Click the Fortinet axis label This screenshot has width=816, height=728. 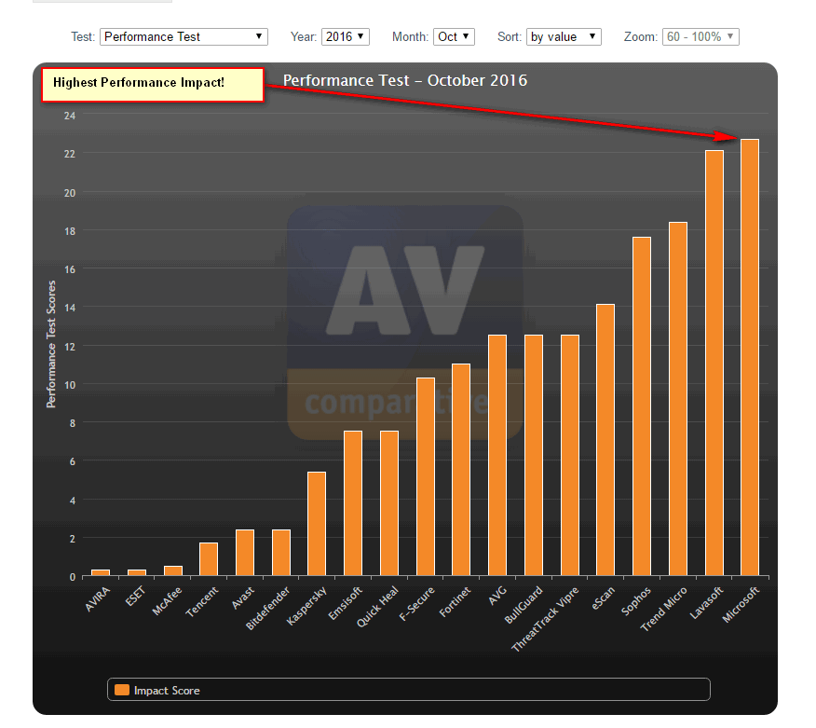455,601
